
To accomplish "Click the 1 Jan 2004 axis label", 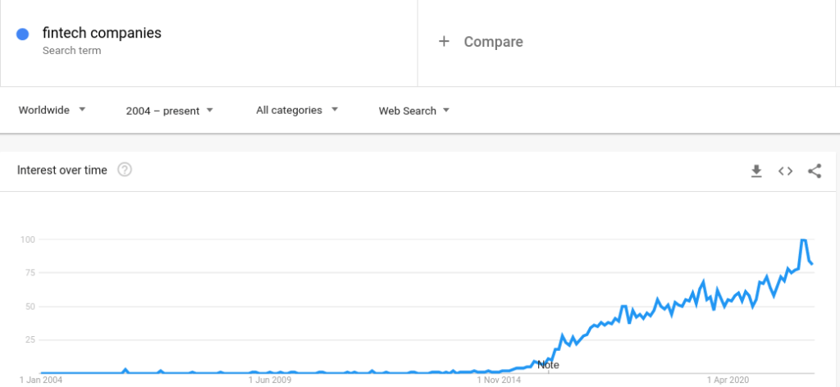I will point(41,380).
